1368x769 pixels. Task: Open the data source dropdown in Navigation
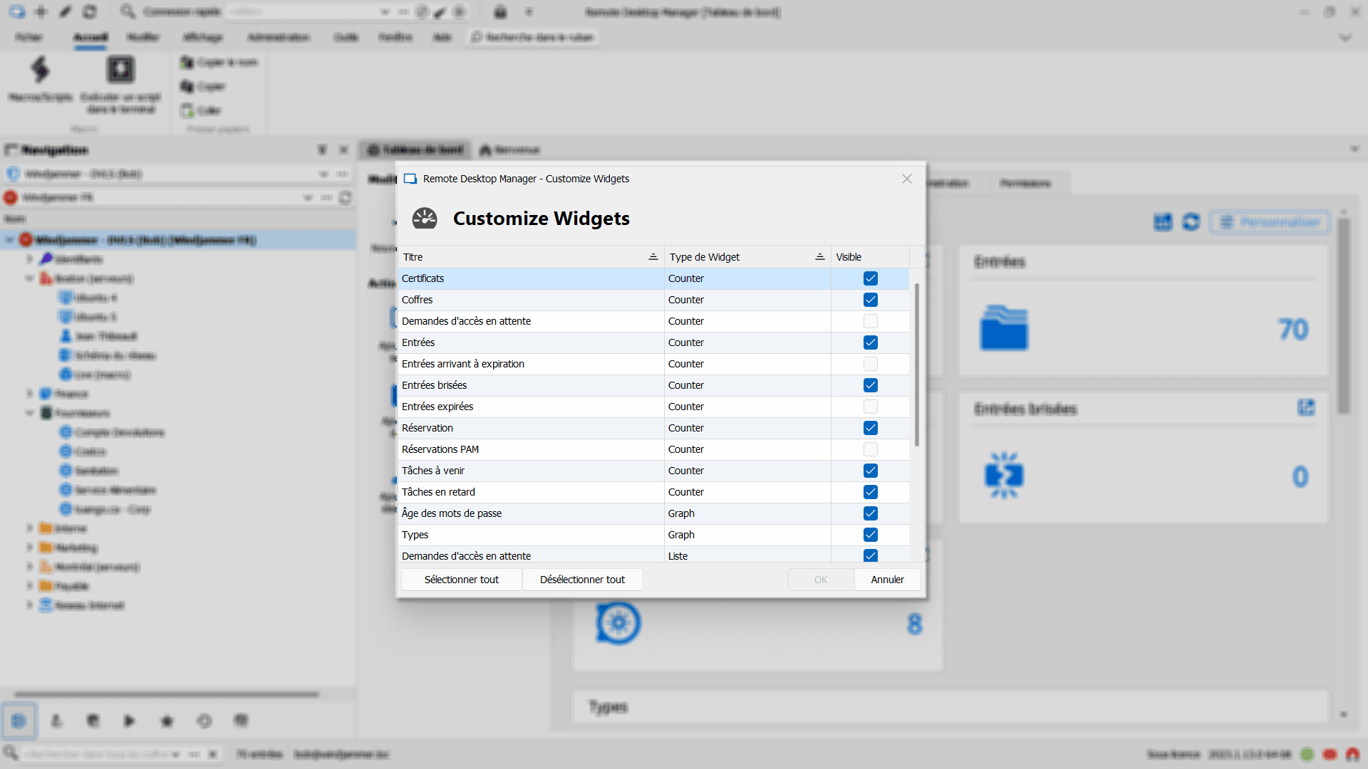tap(323, 174)
